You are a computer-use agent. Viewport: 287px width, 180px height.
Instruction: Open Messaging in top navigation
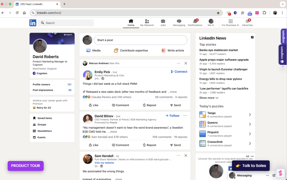(x=179, y=23)
